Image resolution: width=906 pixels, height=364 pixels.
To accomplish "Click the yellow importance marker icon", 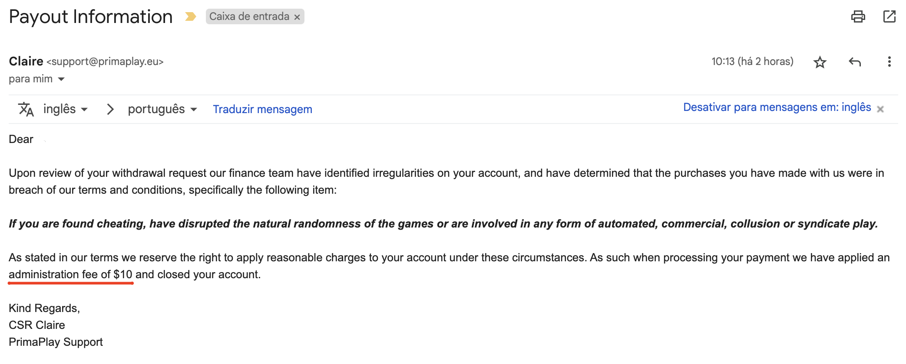I will (x=190, y=17).
